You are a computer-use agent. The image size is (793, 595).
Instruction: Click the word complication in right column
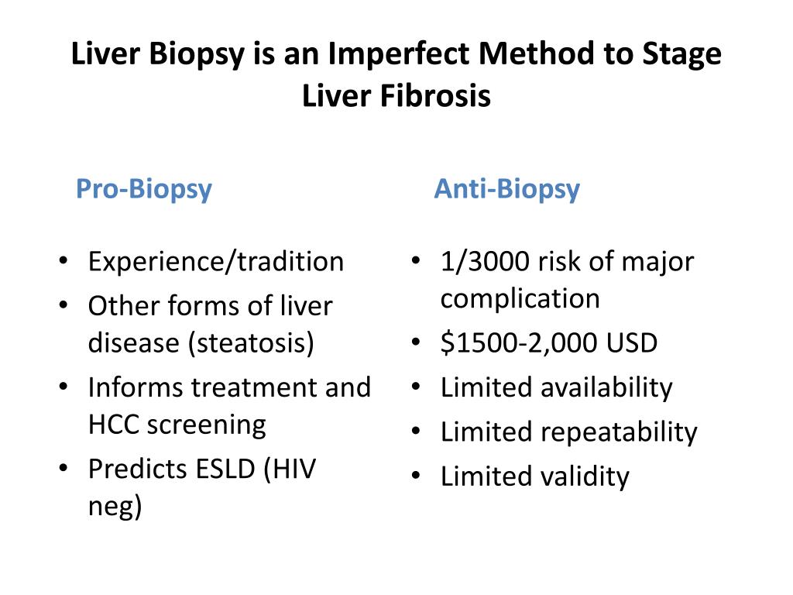click(520, 298)
